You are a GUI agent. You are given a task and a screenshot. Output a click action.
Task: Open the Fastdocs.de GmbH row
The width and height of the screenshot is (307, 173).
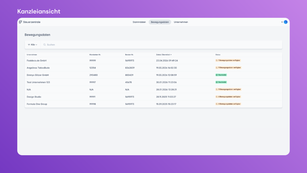(153, 61)
